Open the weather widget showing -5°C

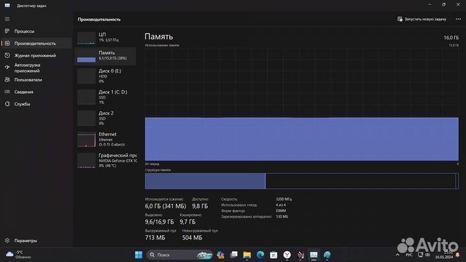(19, 255)
